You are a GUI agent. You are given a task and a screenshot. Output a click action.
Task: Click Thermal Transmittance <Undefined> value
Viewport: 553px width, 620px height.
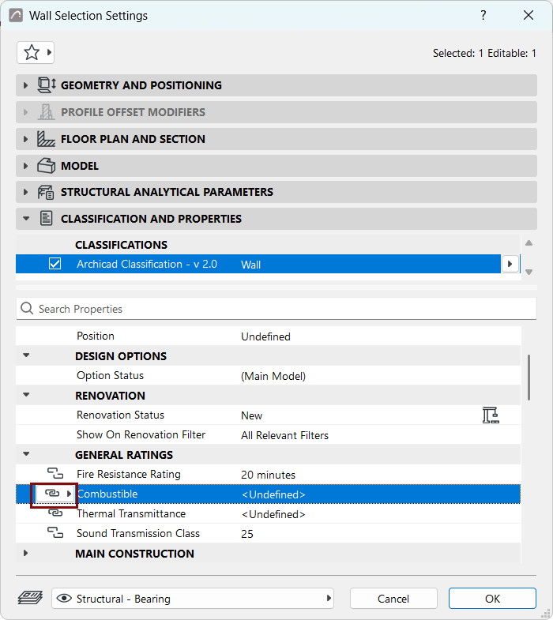click(273, 514)
